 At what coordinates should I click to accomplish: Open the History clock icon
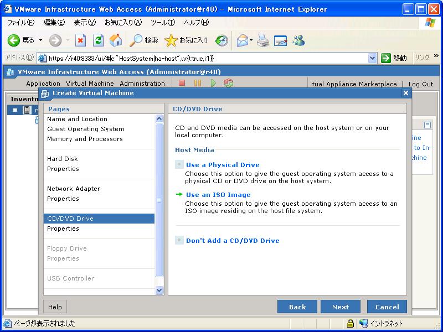point(221,40)
